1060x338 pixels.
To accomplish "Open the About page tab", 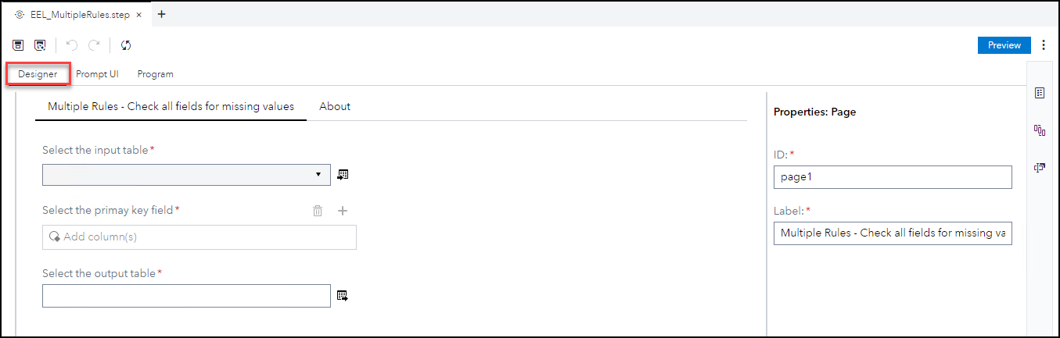I will tap(335, 106).
